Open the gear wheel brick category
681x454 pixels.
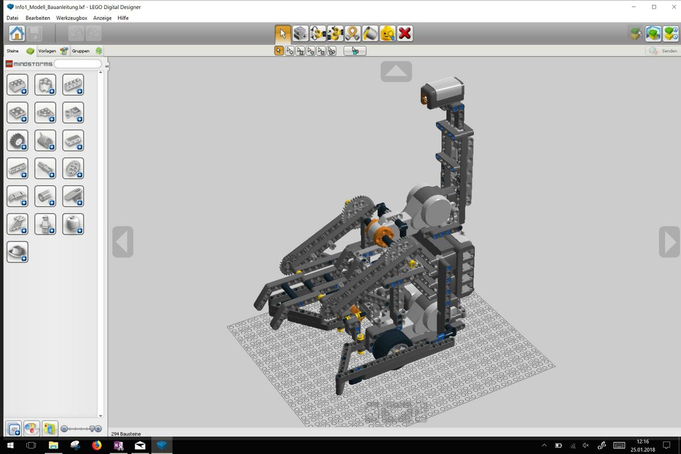(x=73, y=169)
